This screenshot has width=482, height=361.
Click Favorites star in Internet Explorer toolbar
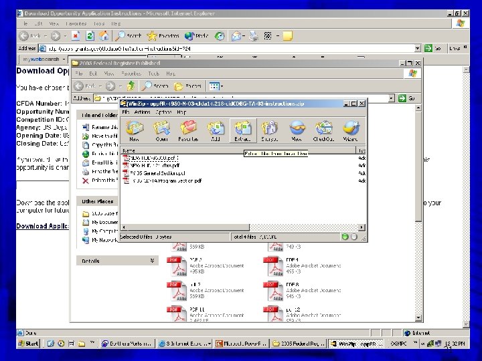pyautogui.click(x=163, y=36)
